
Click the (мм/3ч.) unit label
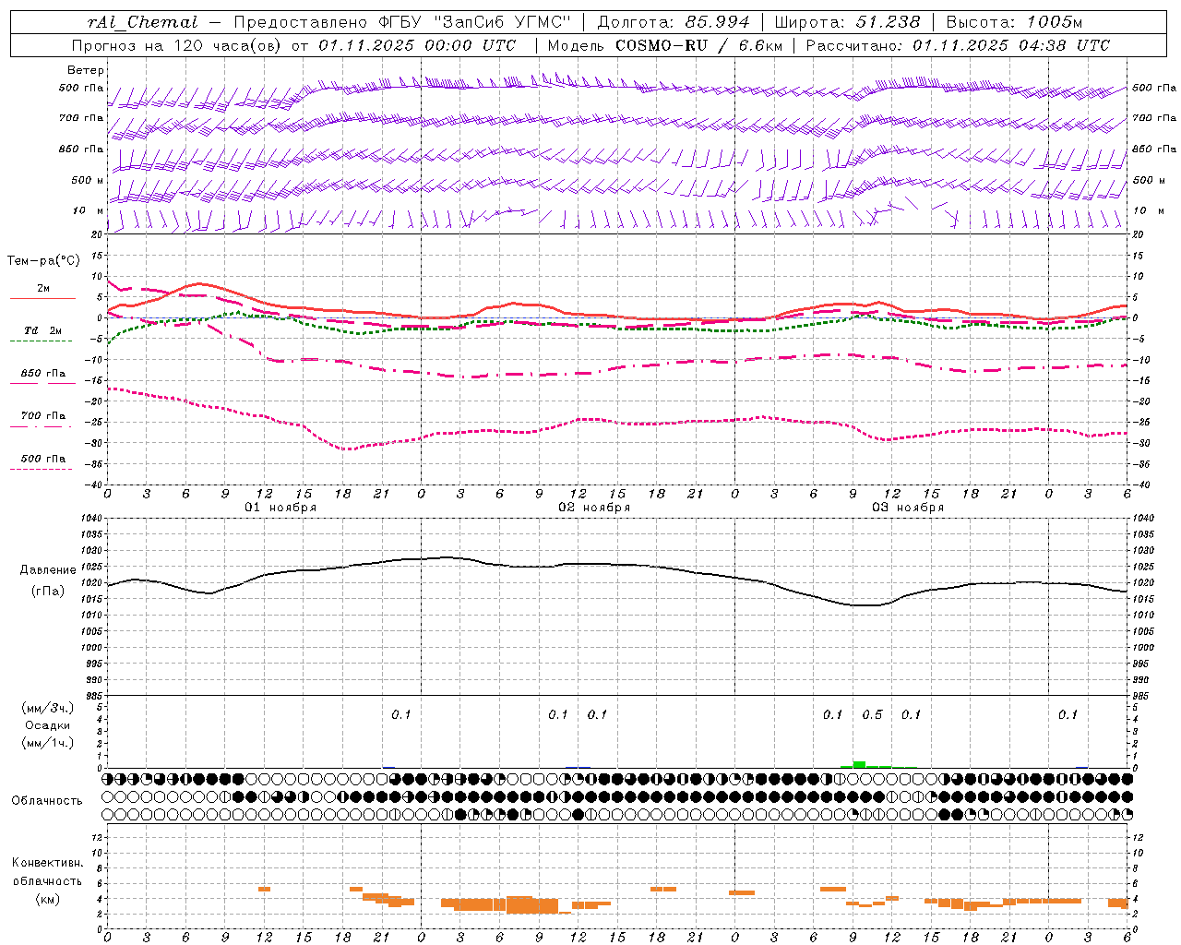pyautogui.click(x=48, y=709)
